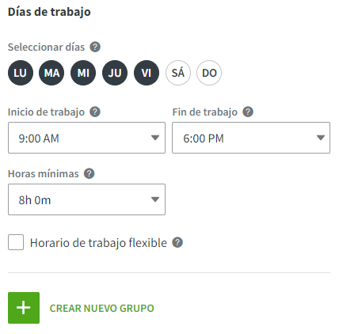Click the 6:00 PM time value
Viewport: 339px width, 334px height.
tap(204, 139)
